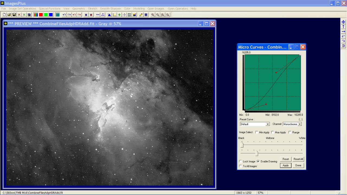The image size is (347, 195).
Task: Click the green X toolbar icon
Action: [x=24, y=15]
